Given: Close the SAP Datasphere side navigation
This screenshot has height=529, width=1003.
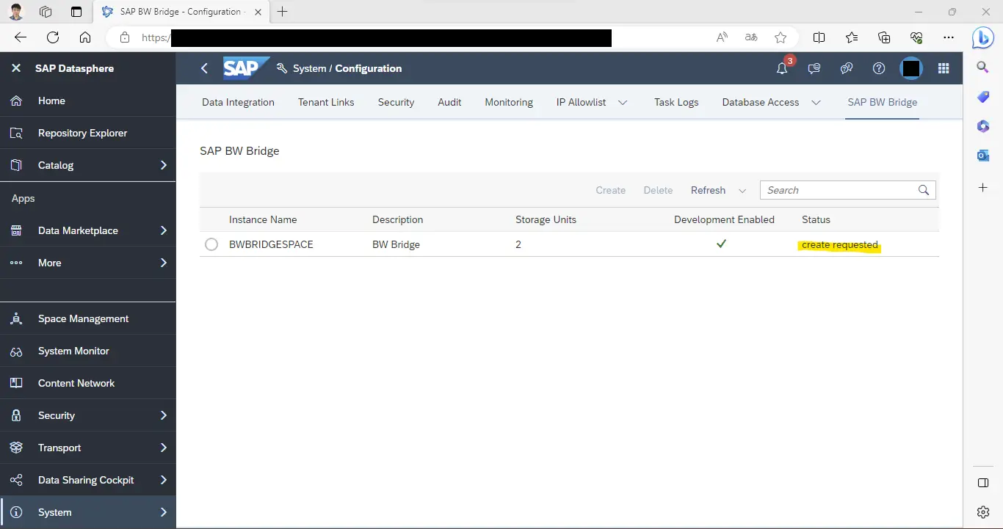Looking at the screenshot, I should (16, 68).
